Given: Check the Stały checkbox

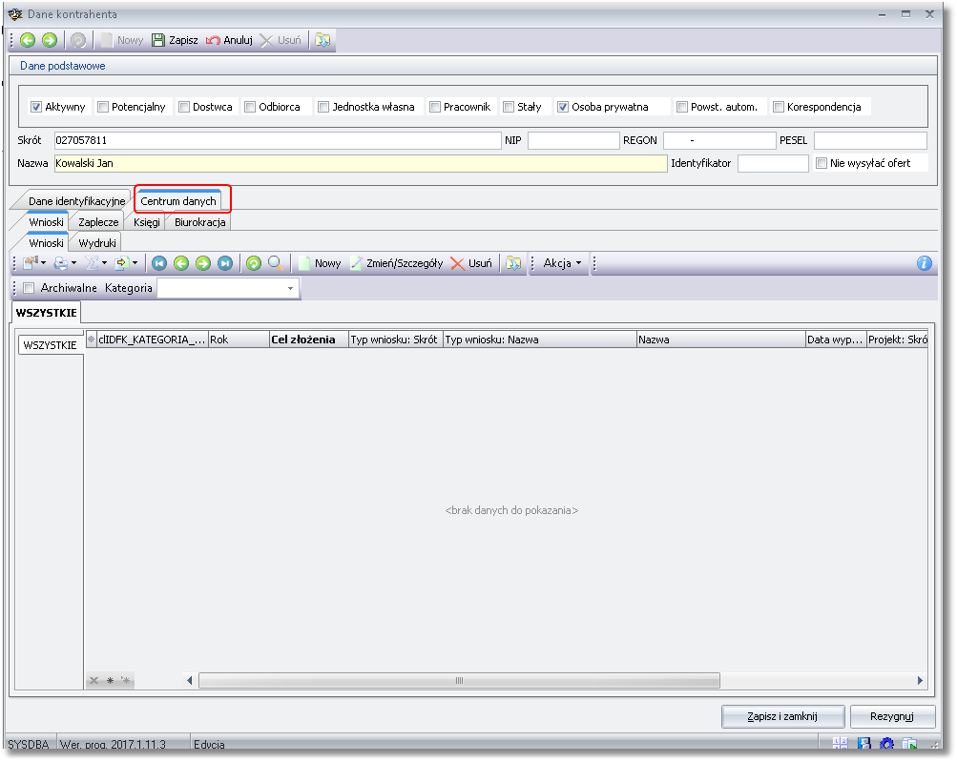Looking at the screenshot, I should tap(509, 107).
